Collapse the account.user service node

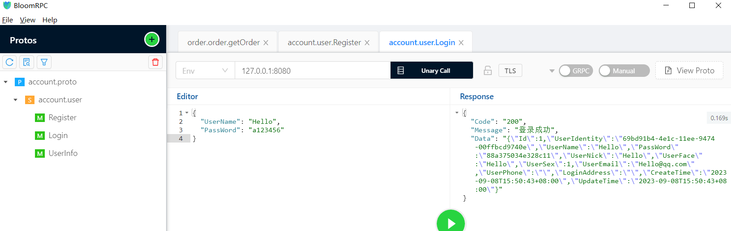[16, 100]
